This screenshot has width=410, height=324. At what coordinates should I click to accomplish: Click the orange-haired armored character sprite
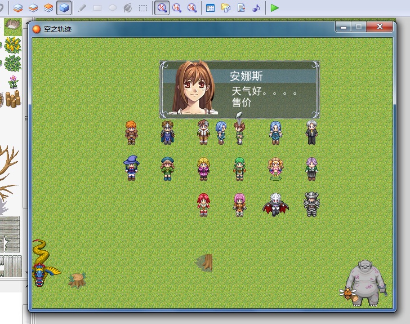[x=131, y=132]
